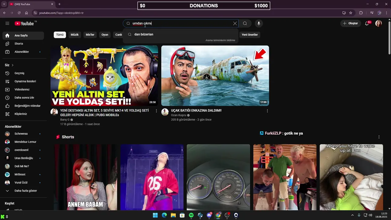Open Mendebur Lemur channel
391x220 pixels.
click(23, 142)
